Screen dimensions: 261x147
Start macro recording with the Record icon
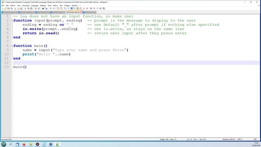pyautogui.click(x=91, y=8)
